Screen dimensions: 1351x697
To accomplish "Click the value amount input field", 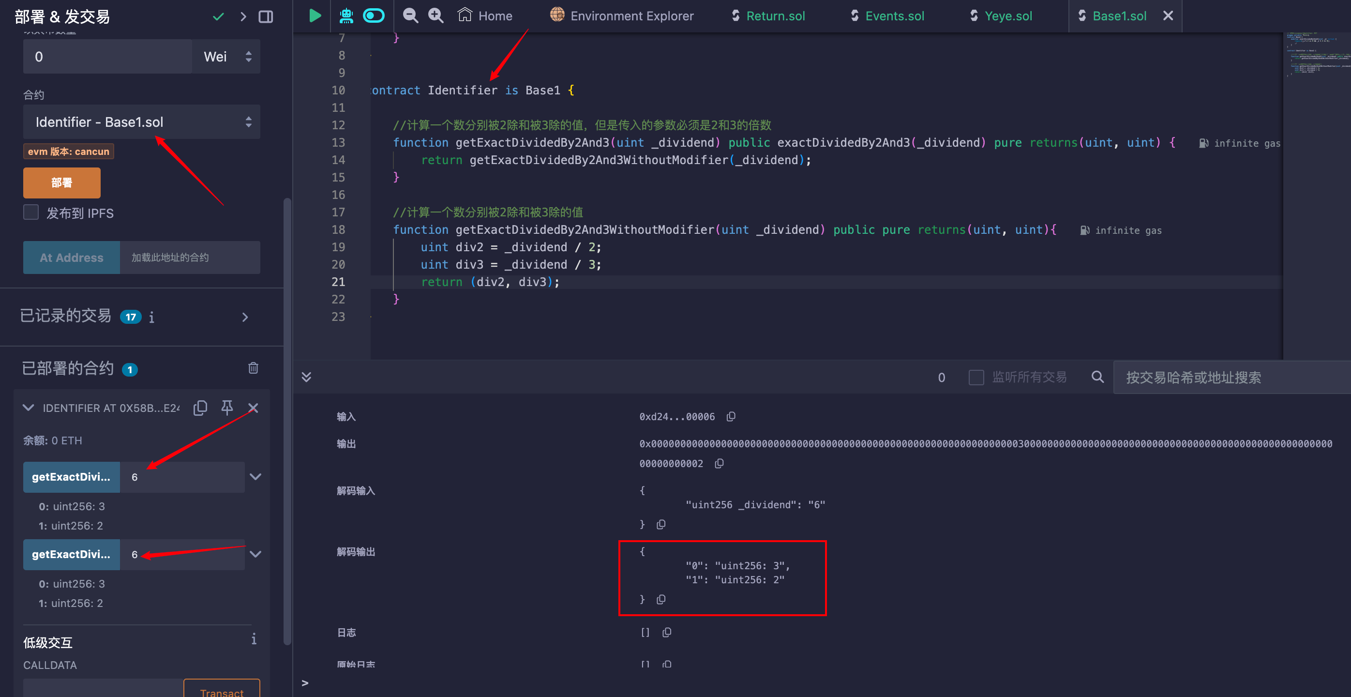I will click(107, 57).
